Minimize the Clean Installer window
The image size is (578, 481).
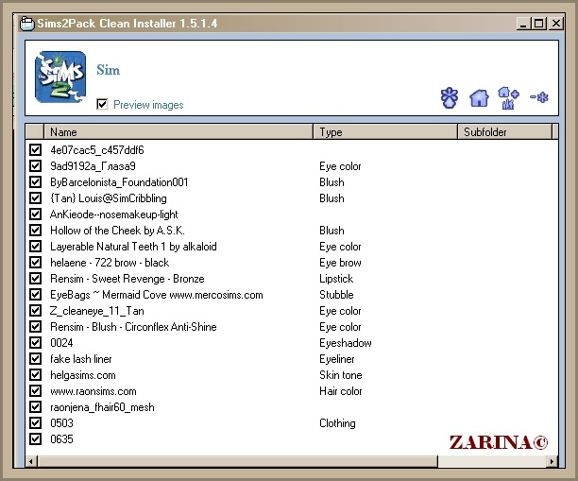(x=522, y=24)
